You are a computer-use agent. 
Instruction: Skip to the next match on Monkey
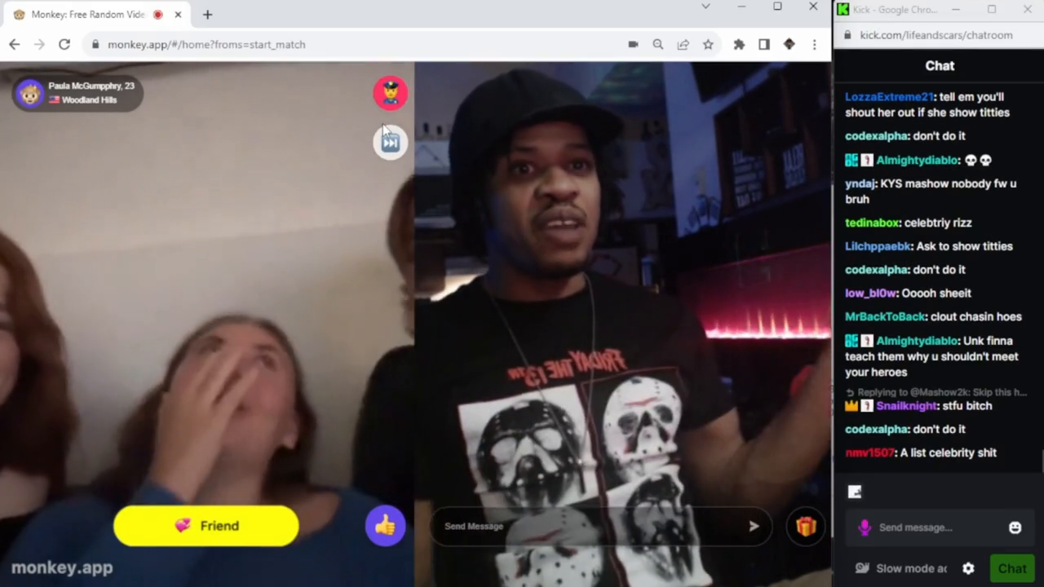click(x=391, y=143)
